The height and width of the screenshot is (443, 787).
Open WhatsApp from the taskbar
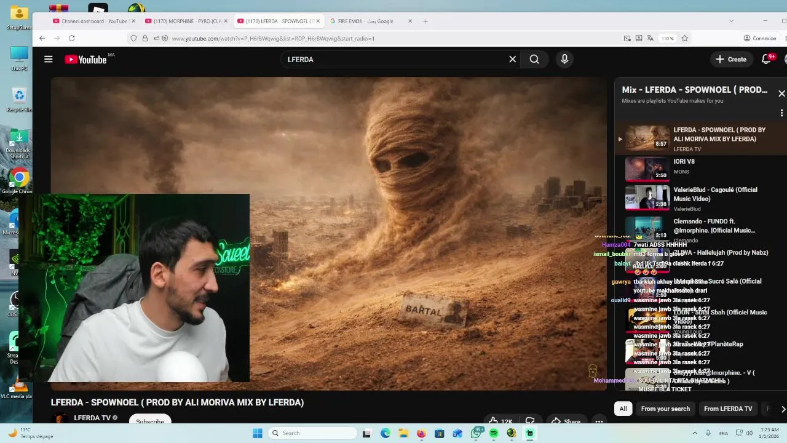click(476, 433)
